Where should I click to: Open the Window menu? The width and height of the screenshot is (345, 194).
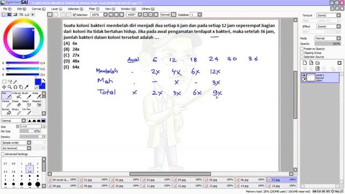click(128, 9)
